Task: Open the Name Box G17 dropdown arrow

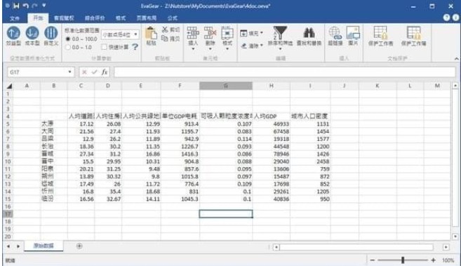Action: pyautogui.click(x=69, y=72)
